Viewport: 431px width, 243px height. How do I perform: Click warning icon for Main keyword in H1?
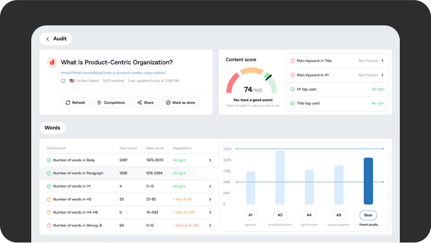coord(293,75)
